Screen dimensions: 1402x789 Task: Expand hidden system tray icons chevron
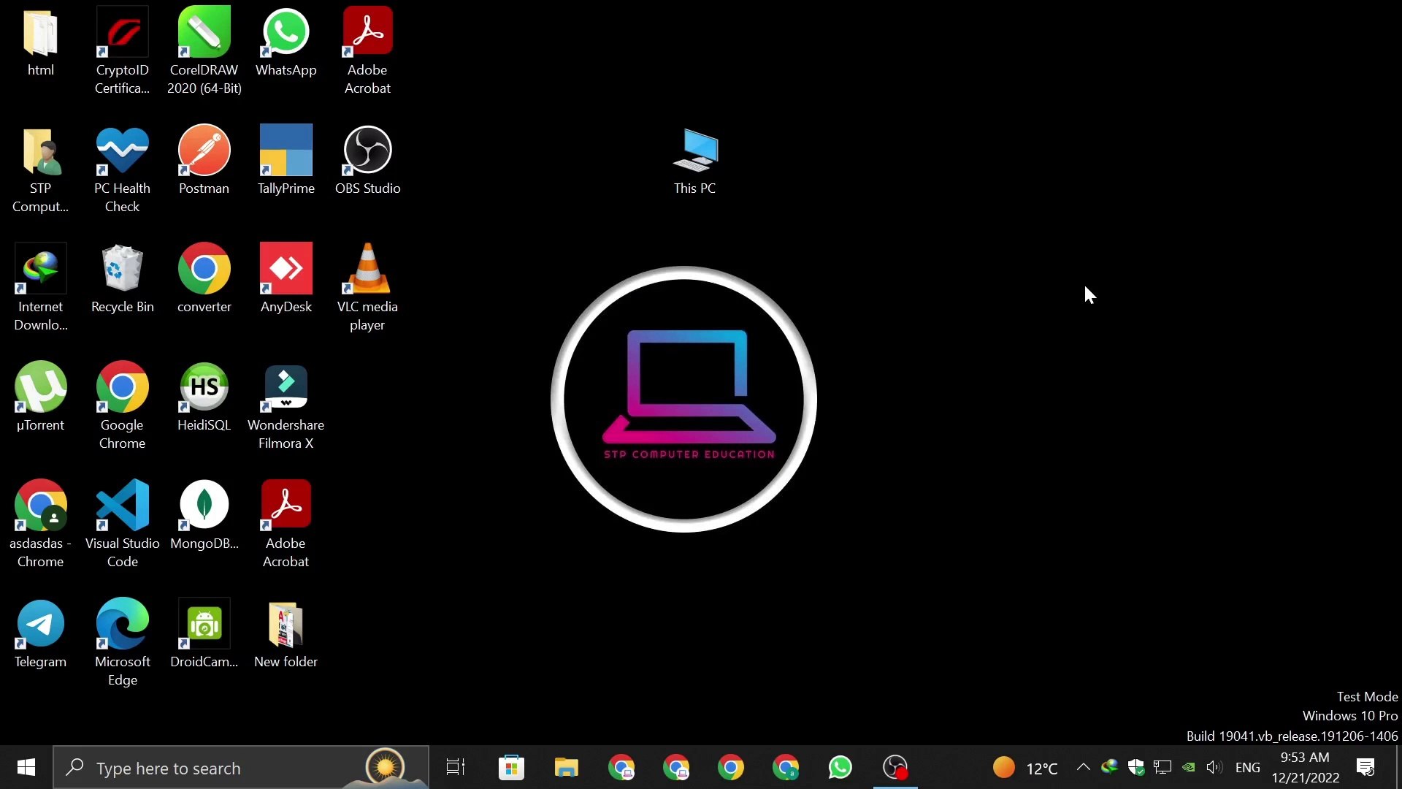click(1083, 767)
